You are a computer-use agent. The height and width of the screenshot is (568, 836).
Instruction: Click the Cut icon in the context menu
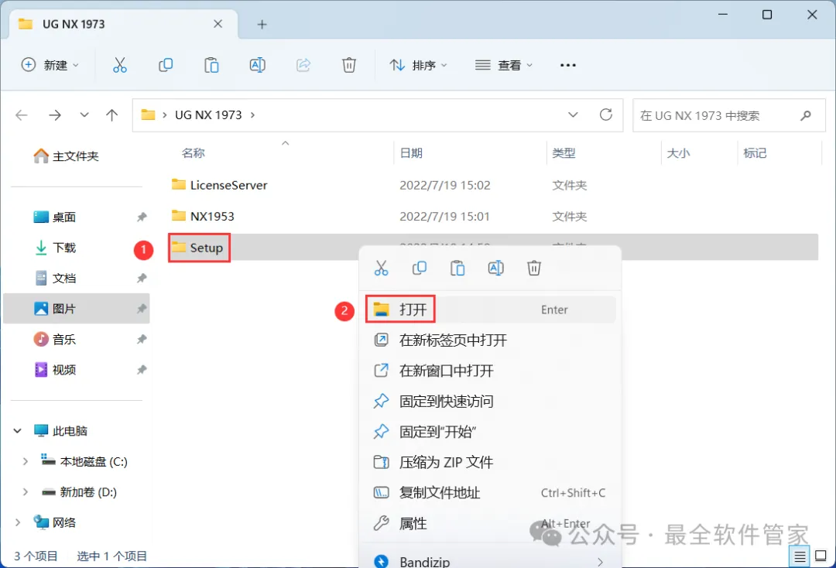point(381,268)
